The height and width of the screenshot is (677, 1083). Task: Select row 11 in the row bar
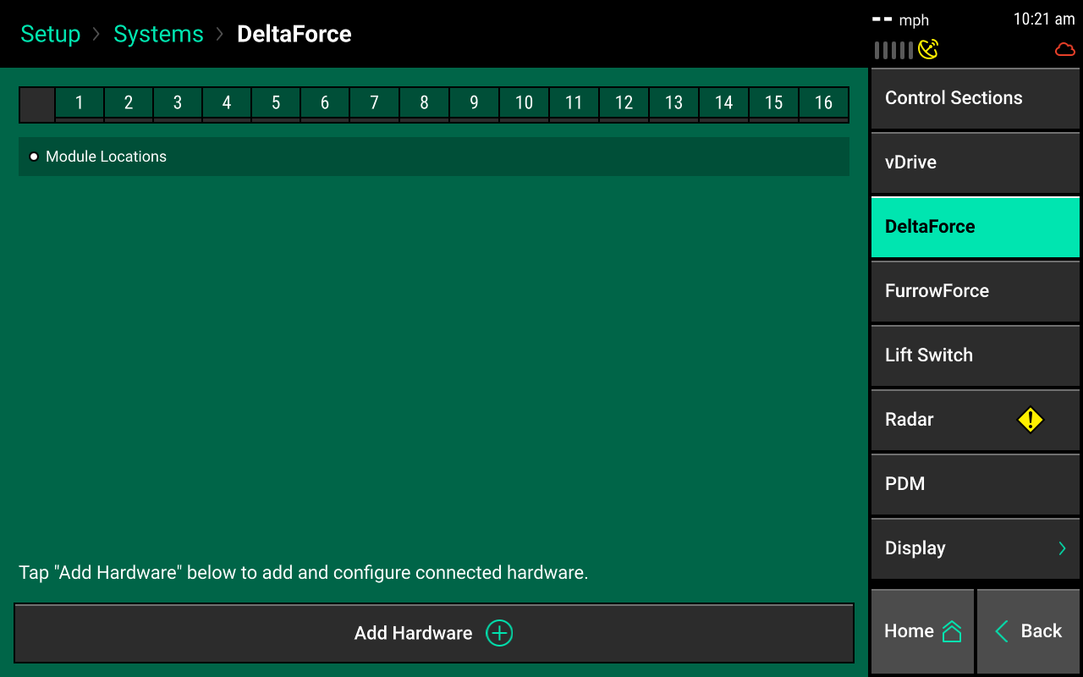click(574, 103)
